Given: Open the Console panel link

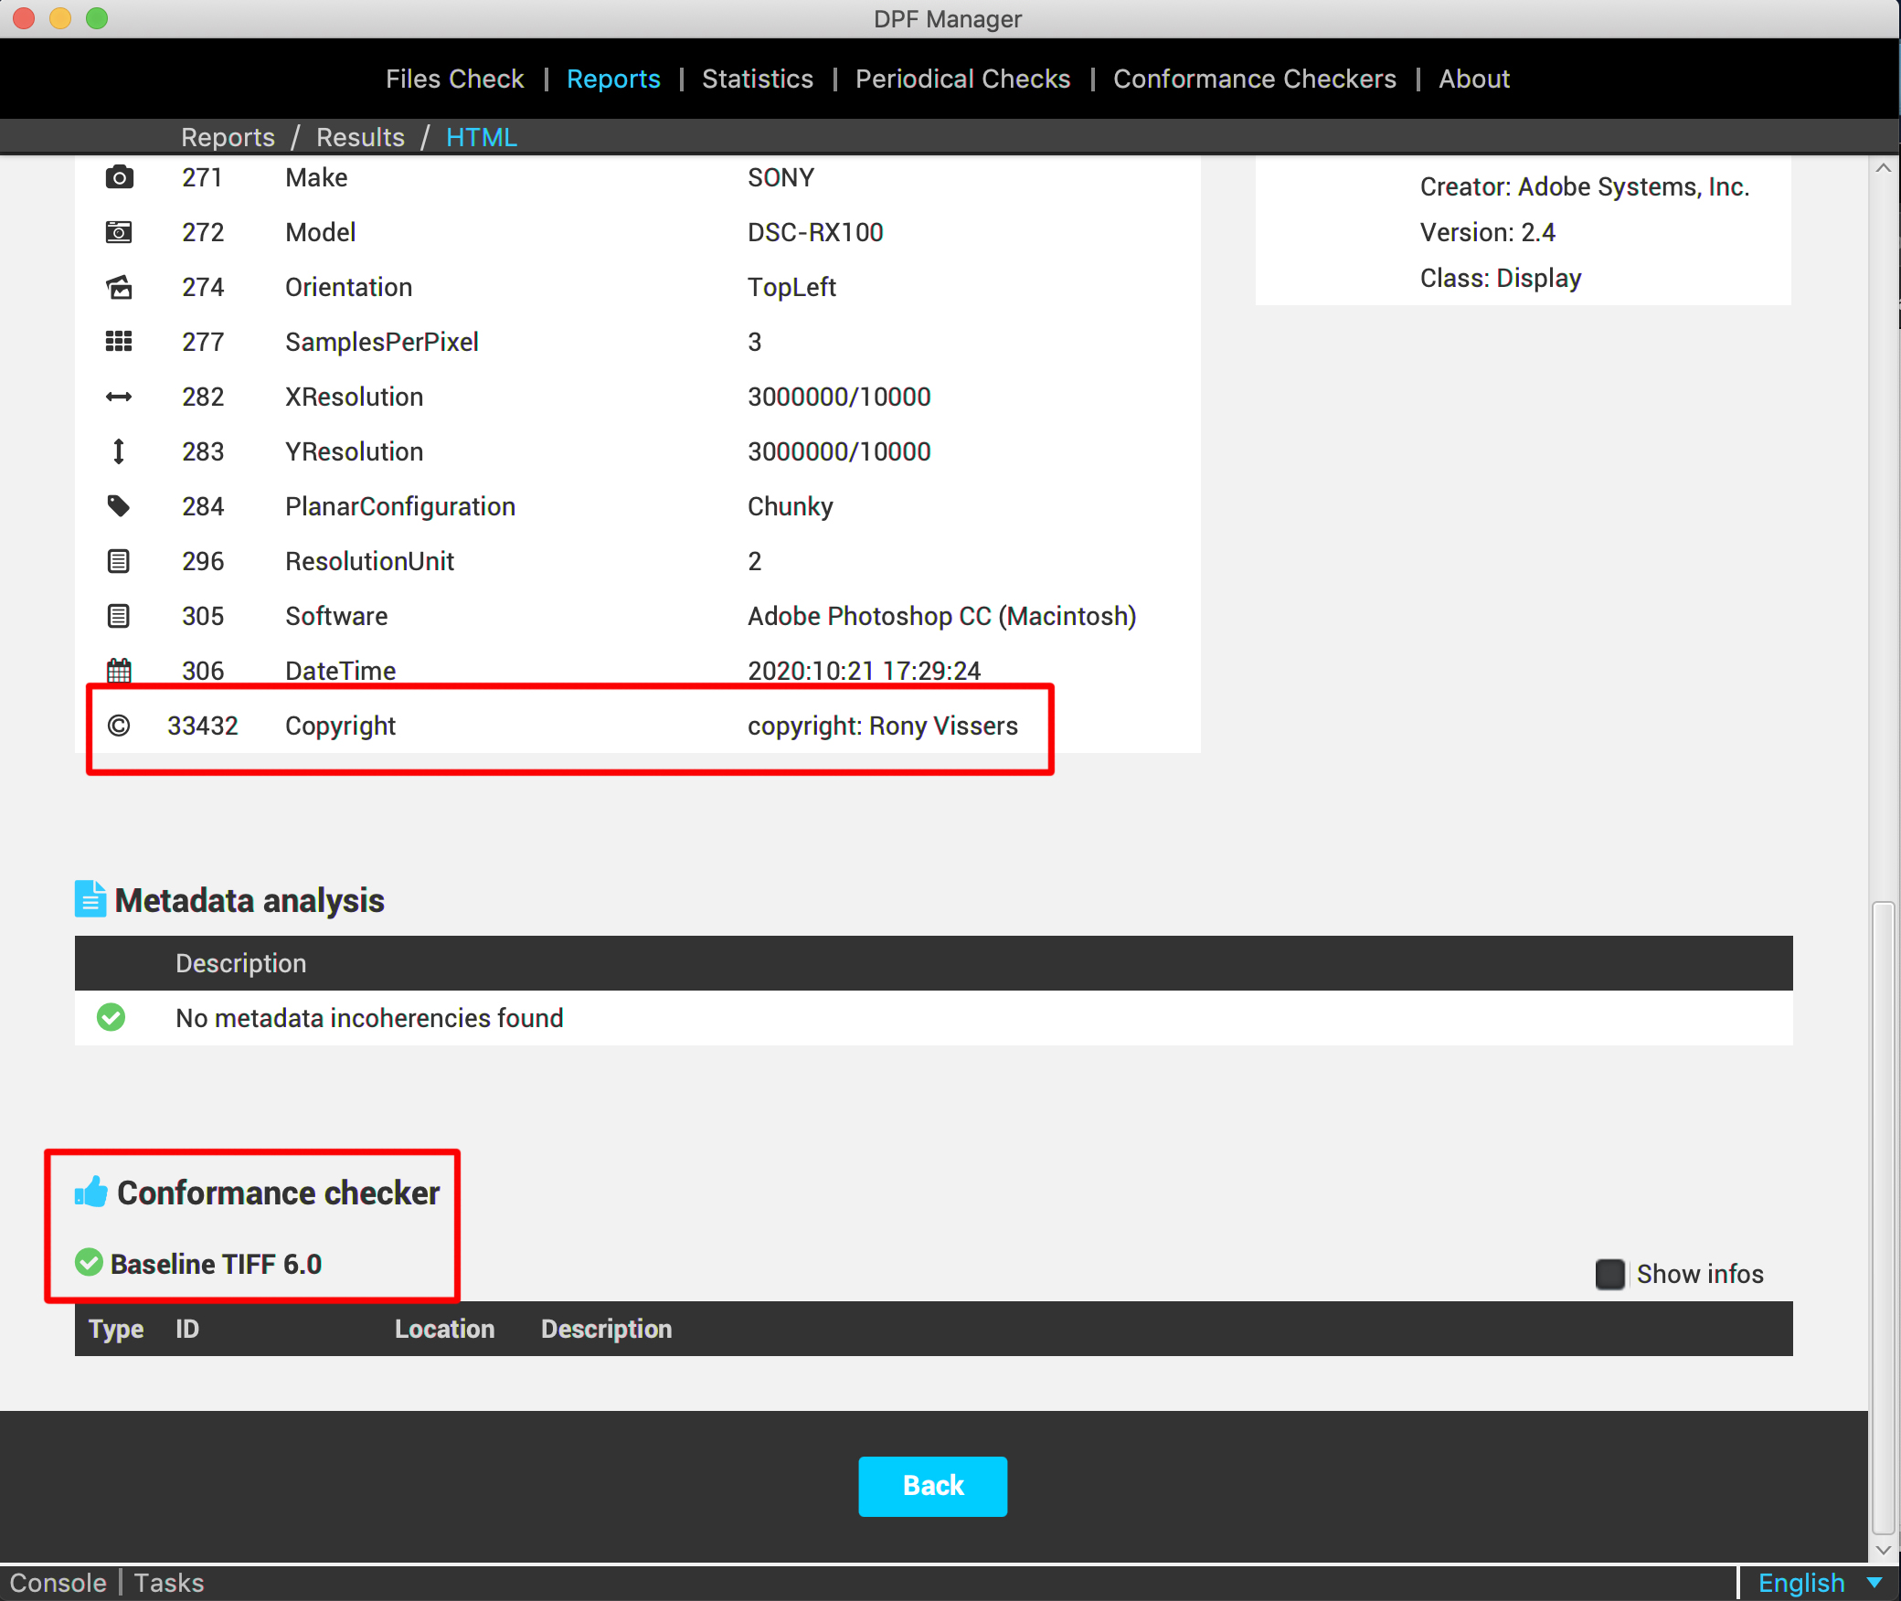Looking at the screenshot, I should tap(58, 1583).
